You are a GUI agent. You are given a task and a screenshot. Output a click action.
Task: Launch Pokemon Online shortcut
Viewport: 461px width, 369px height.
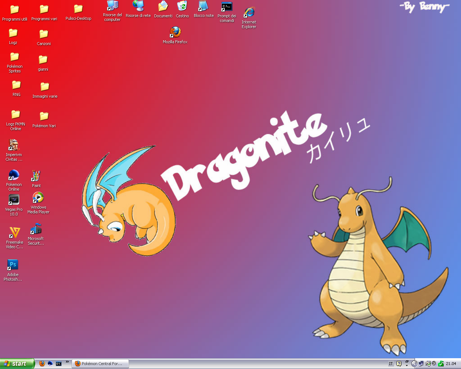pyautogui.click(x=14, y=180)
